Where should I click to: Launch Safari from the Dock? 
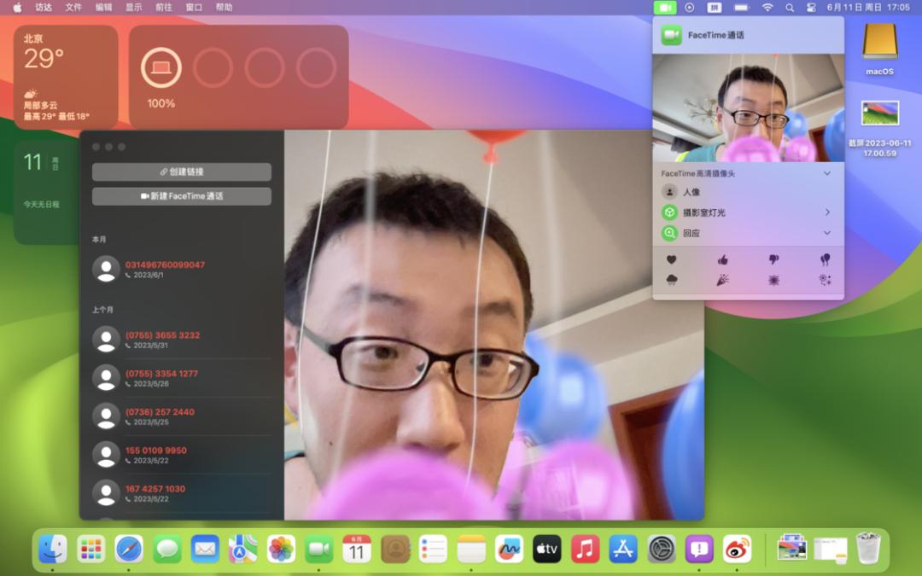pos(129,550)
